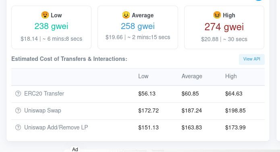Click the View API button
Viewport: 280px width, 152px height.
pyautogui.click(x=252, y=59)
